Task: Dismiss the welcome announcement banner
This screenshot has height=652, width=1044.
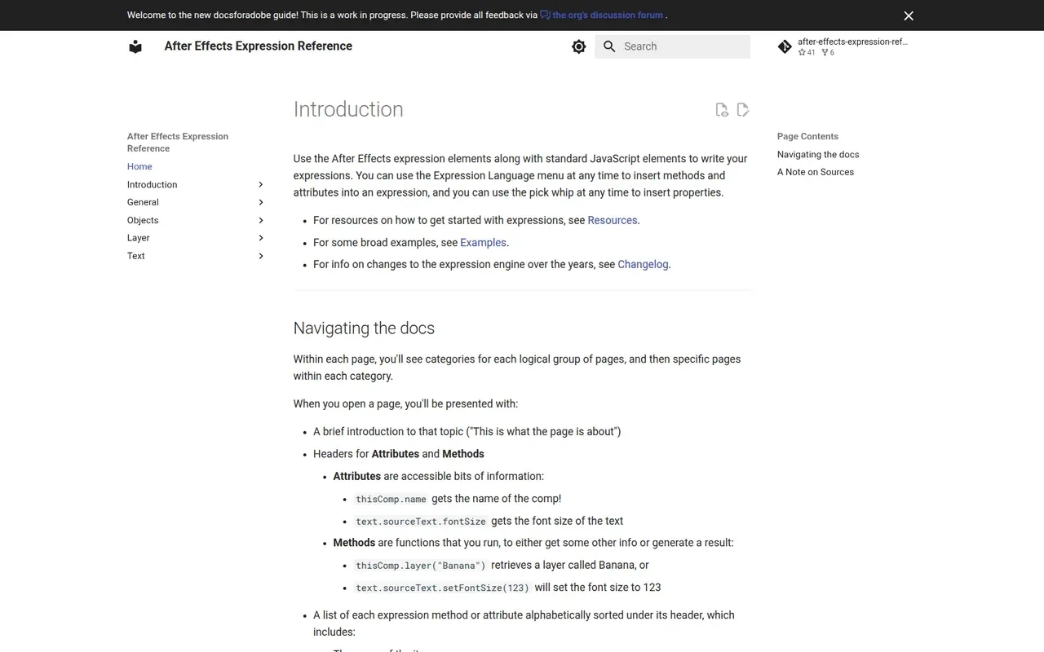Action: [x=909, y=15]
